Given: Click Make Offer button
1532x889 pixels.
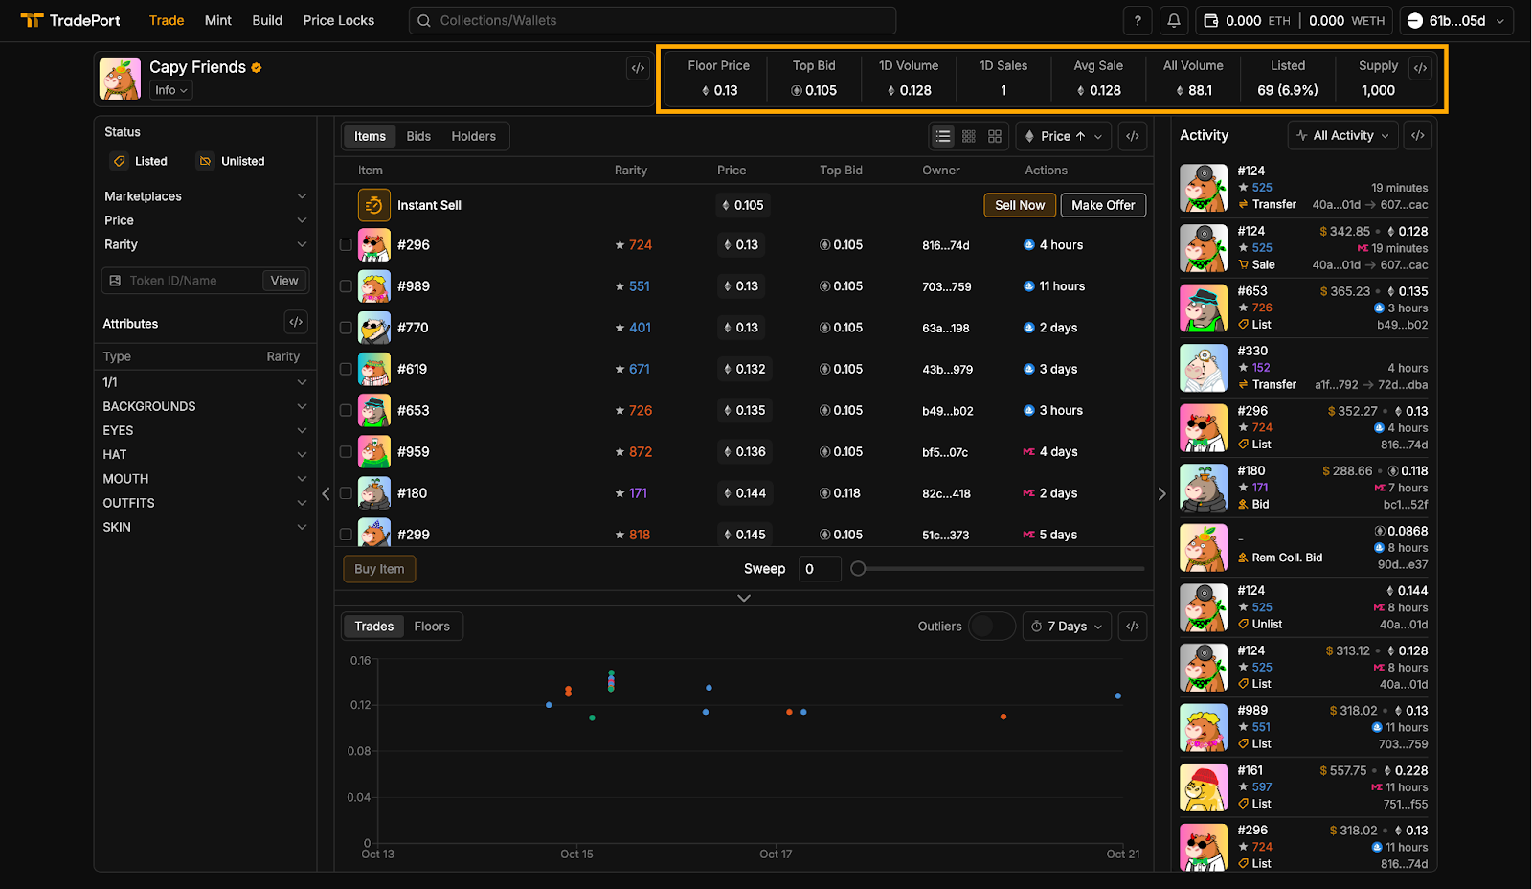Looking at the screenshot, I should point(1103,205).
